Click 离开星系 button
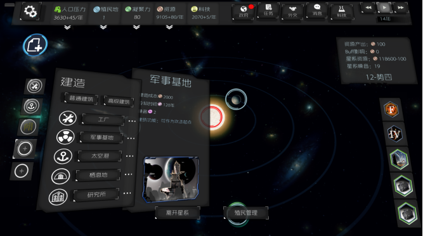This screenshot has height=236, width=423. pyautogui.click(x=177, y=213)
